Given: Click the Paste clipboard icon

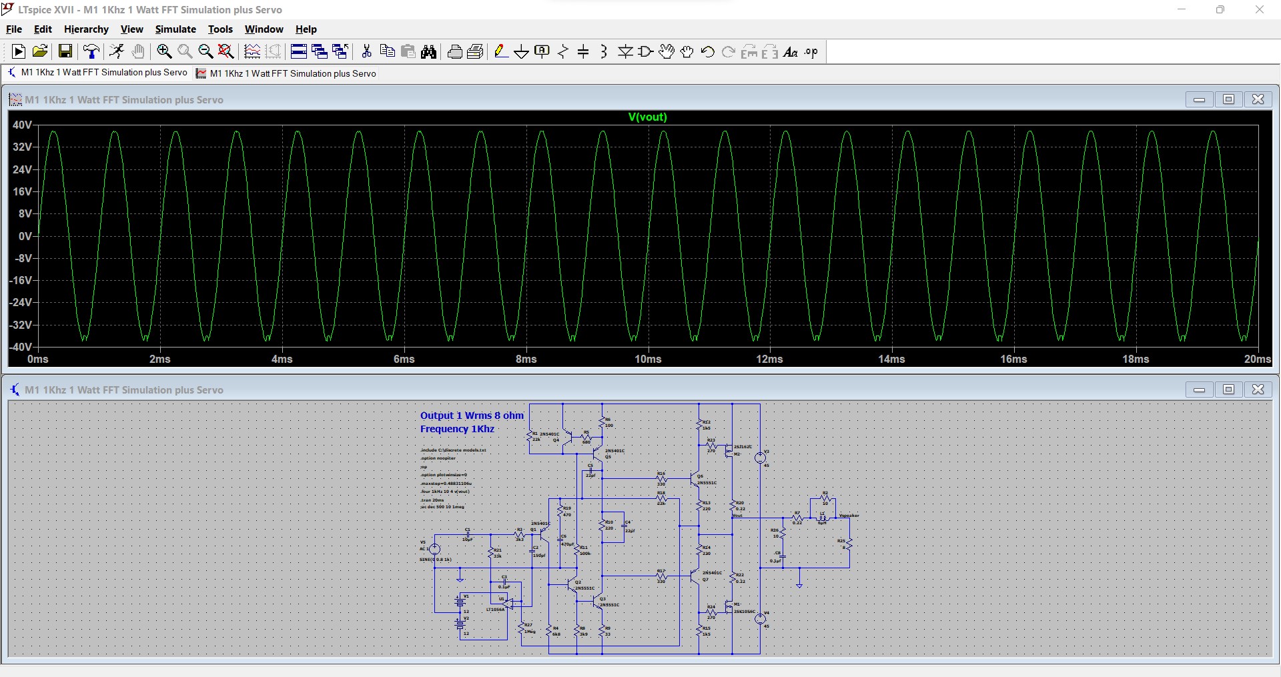Looking at the screenshot, I should [408, 51].
